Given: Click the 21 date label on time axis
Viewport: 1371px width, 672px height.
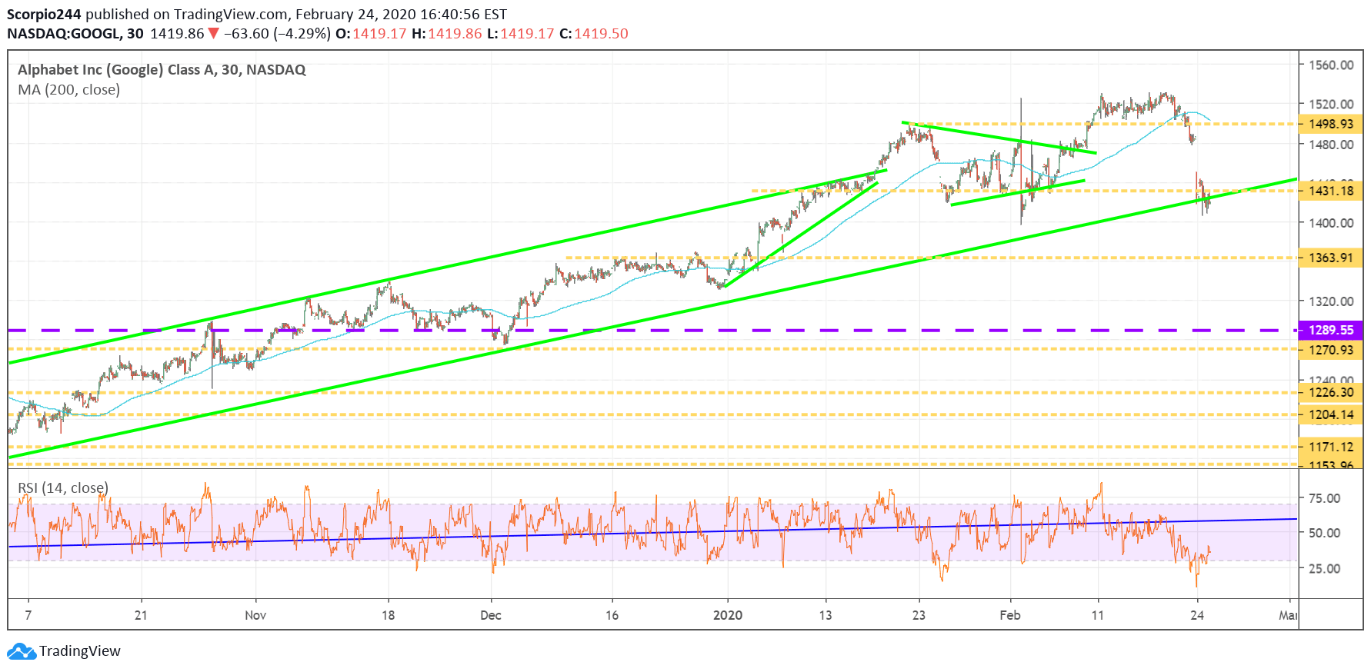Looking at the screenshot, I should (x=141, y=615).
